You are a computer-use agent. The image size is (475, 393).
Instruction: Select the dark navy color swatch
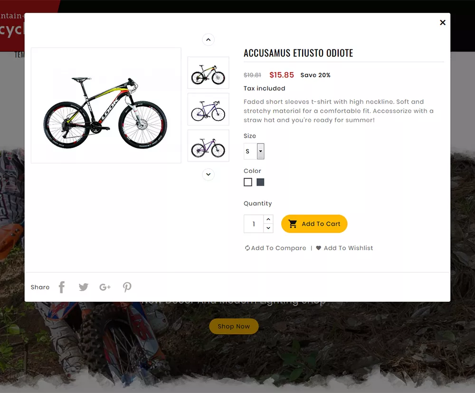[260, 182]
